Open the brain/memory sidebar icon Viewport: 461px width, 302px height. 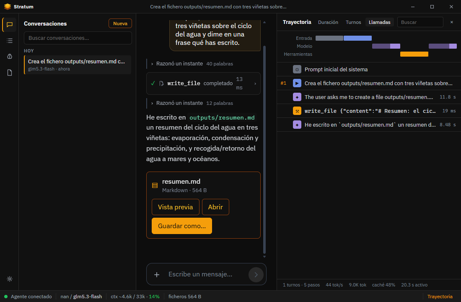(x=9, y=57)
